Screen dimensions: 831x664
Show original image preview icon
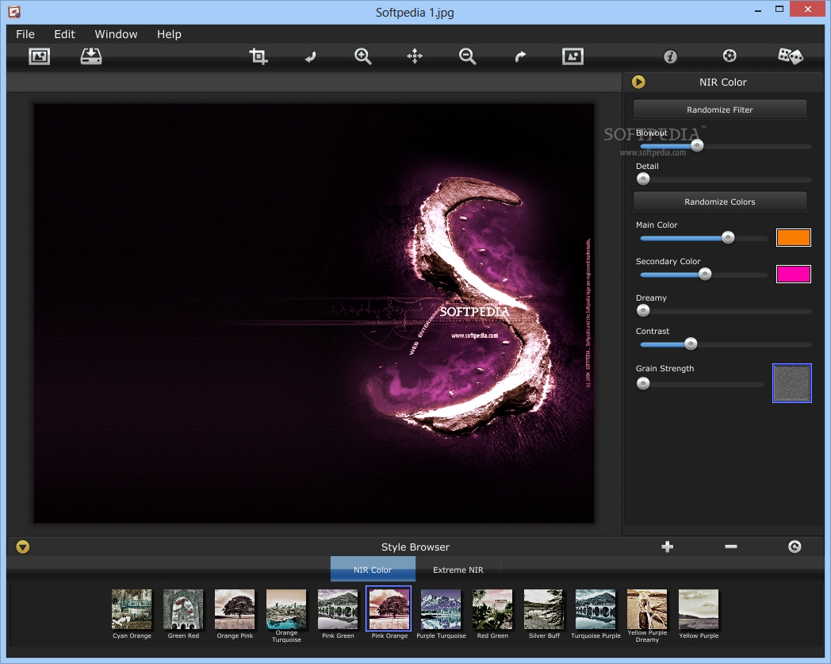click(x=573, y=56)
